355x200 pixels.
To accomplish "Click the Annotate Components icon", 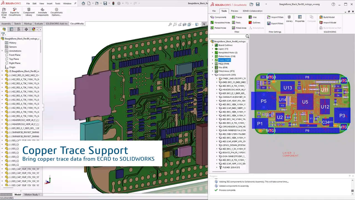I will 42,9.
